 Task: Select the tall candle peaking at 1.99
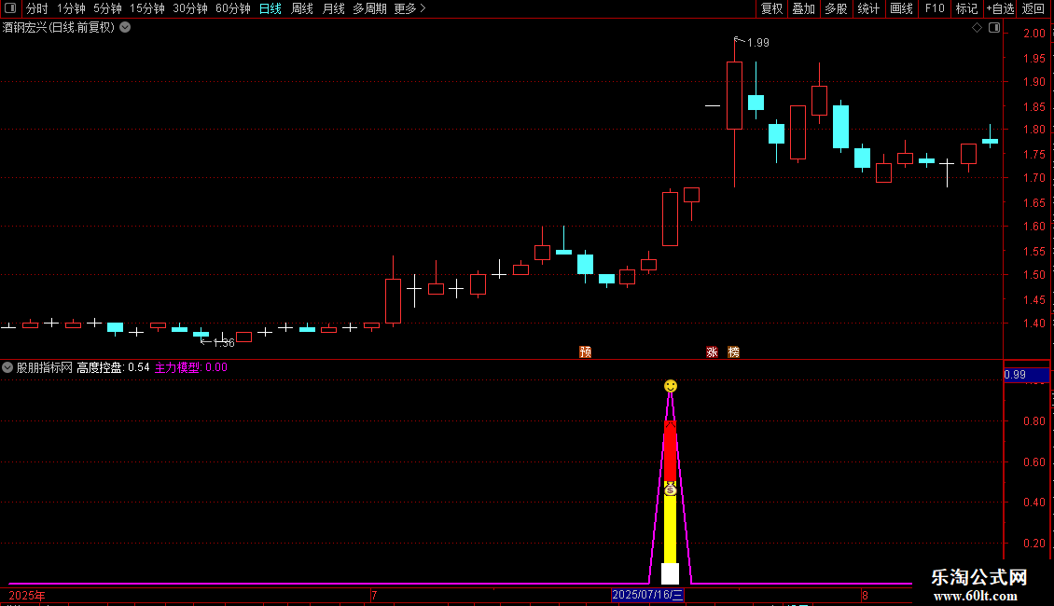click(x=734, y=95)
